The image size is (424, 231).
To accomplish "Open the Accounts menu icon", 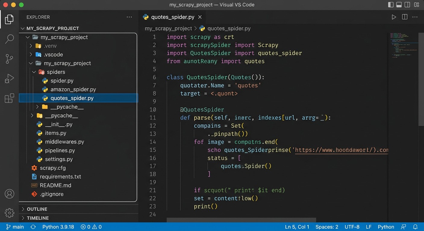I will coord(9,194).
